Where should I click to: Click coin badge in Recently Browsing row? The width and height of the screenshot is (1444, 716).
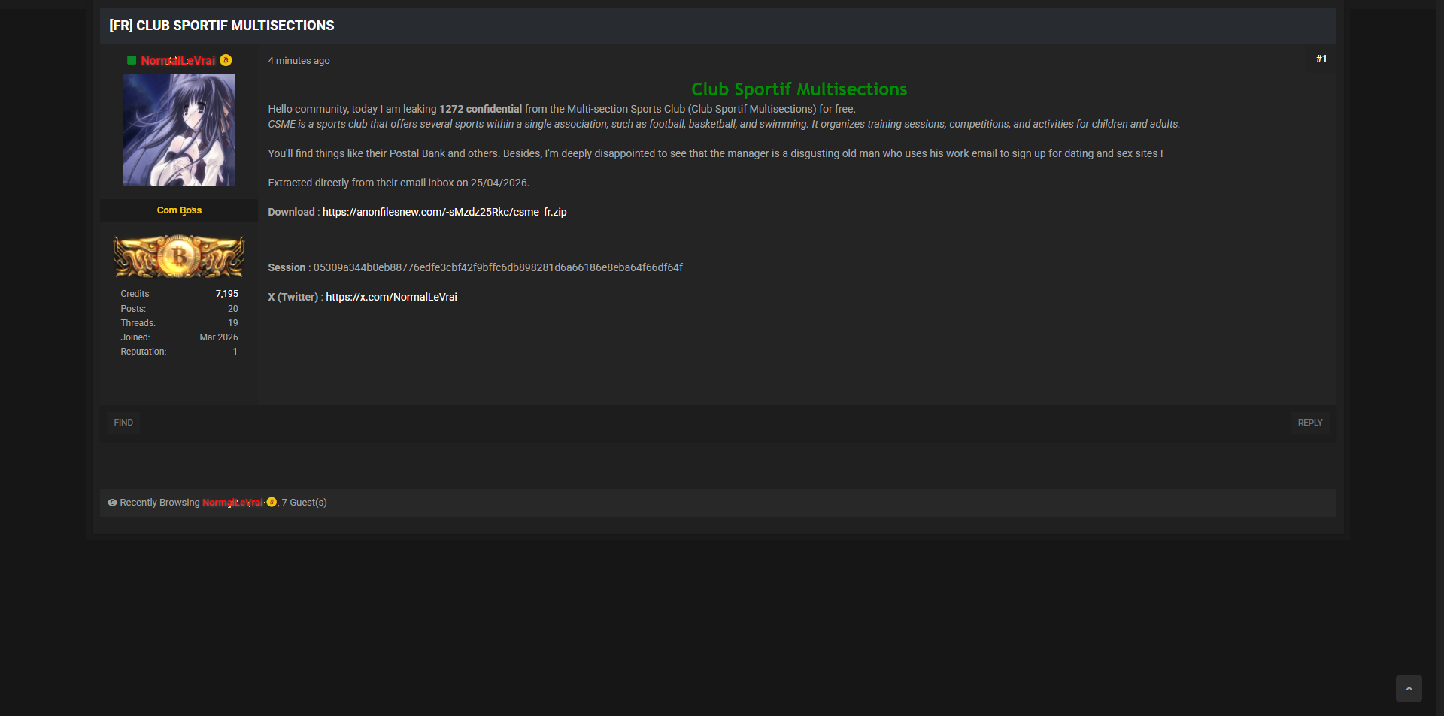(x=272, y=503)
